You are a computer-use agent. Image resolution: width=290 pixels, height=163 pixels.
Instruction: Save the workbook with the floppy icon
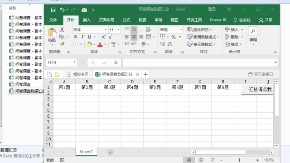[x=53, y=10]
